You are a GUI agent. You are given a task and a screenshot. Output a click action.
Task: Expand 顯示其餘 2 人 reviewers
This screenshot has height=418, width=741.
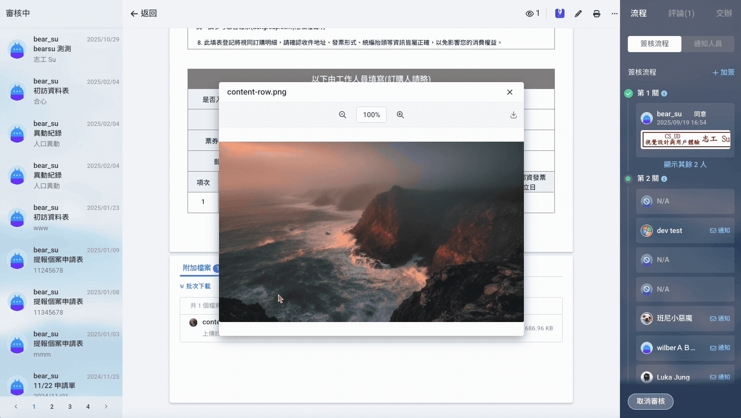click(x=685, y=164)
